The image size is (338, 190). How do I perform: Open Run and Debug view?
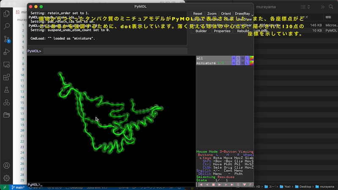point(6,52)
